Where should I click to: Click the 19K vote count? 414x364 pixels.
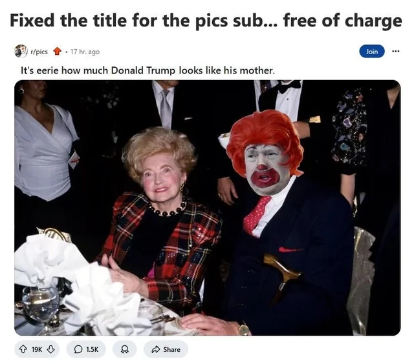37,350
